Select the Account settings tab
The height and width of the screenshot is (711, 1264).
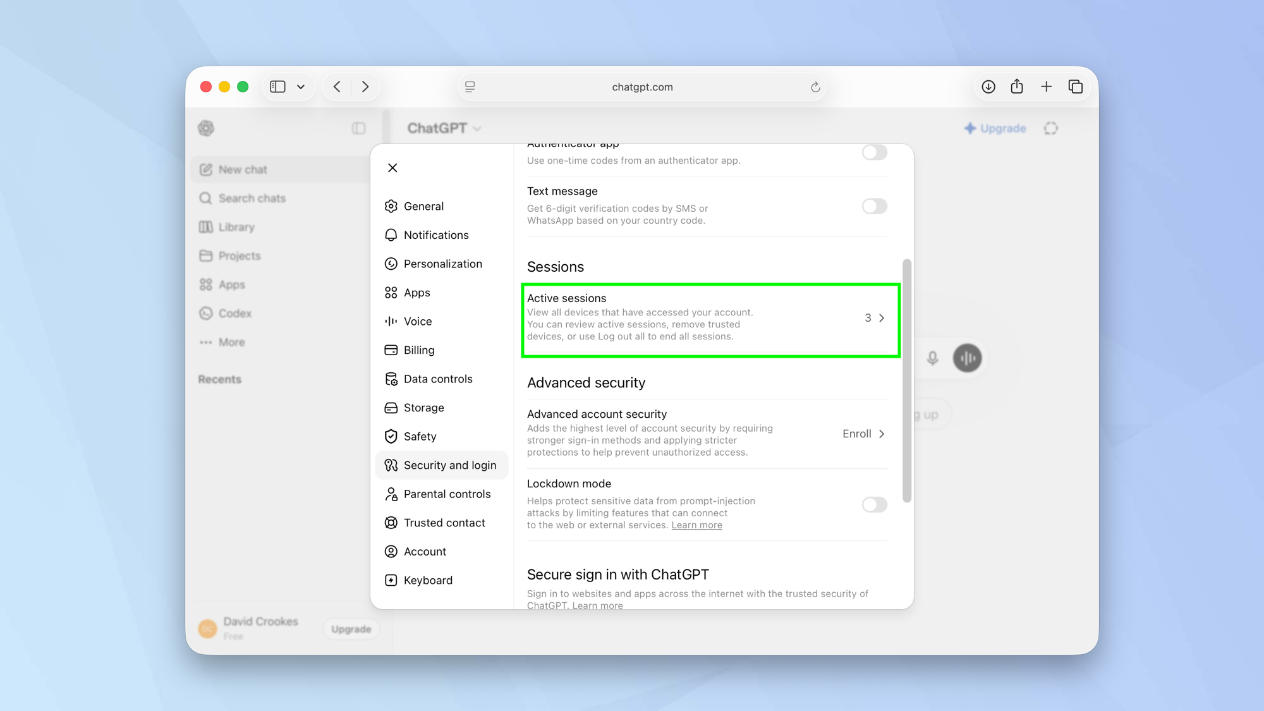point(441,551)
